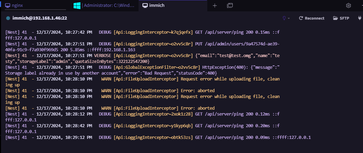
Task: Click the Reconnect button
Action: tap(311, 18)
